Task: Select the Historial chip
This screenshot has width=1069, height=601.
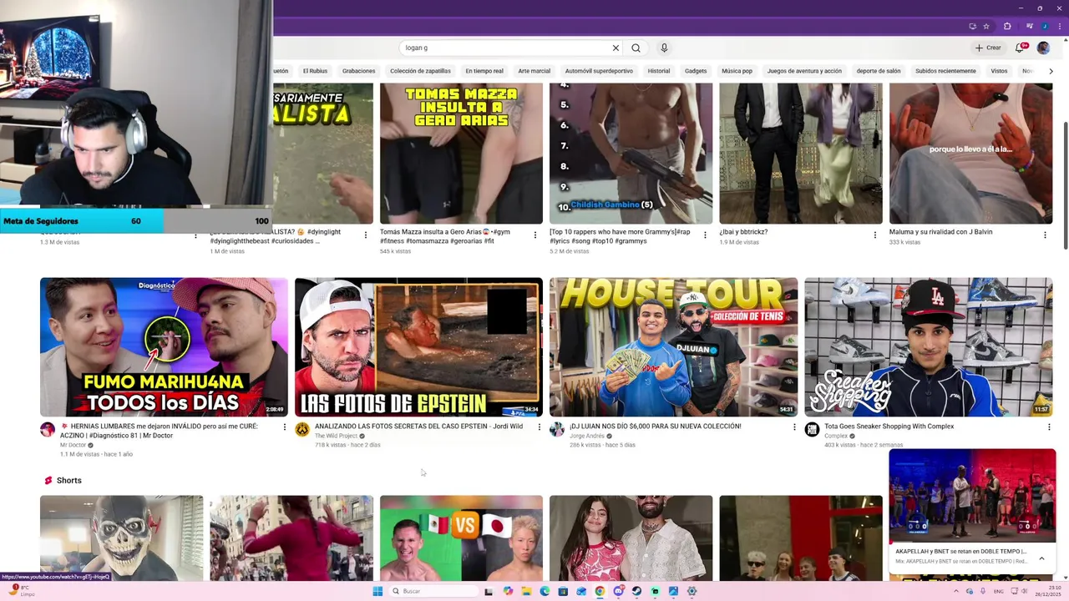Action: (659, 71)
